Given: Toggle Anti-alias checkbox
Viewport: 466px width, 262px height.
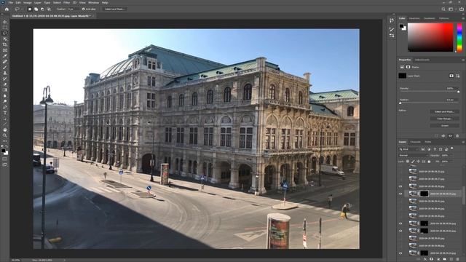Looking at the screenshot, I should point(84,9).
